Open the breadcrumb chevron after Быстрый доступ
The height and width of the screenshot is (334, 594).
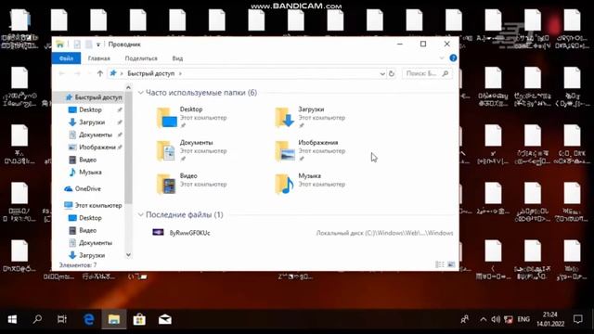click(x=180, y=73)
